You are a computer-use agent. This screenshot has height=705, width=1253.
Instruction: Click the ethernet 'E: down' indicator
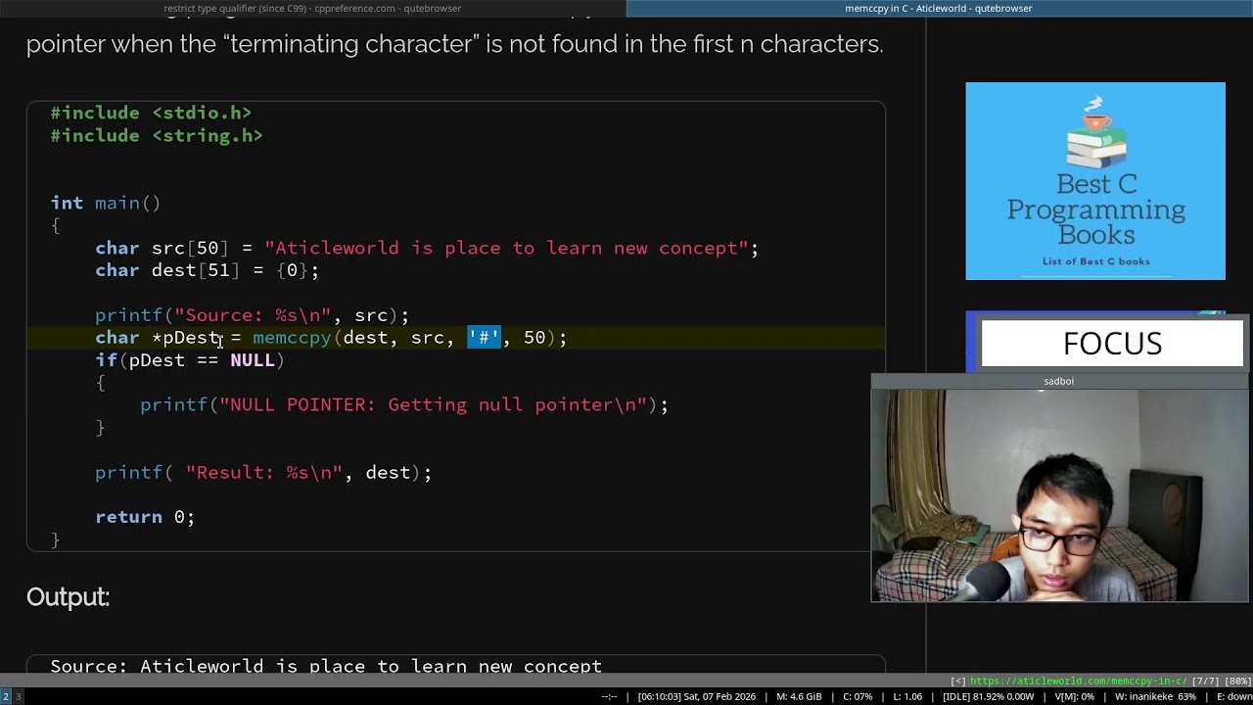click(1233, 697)
